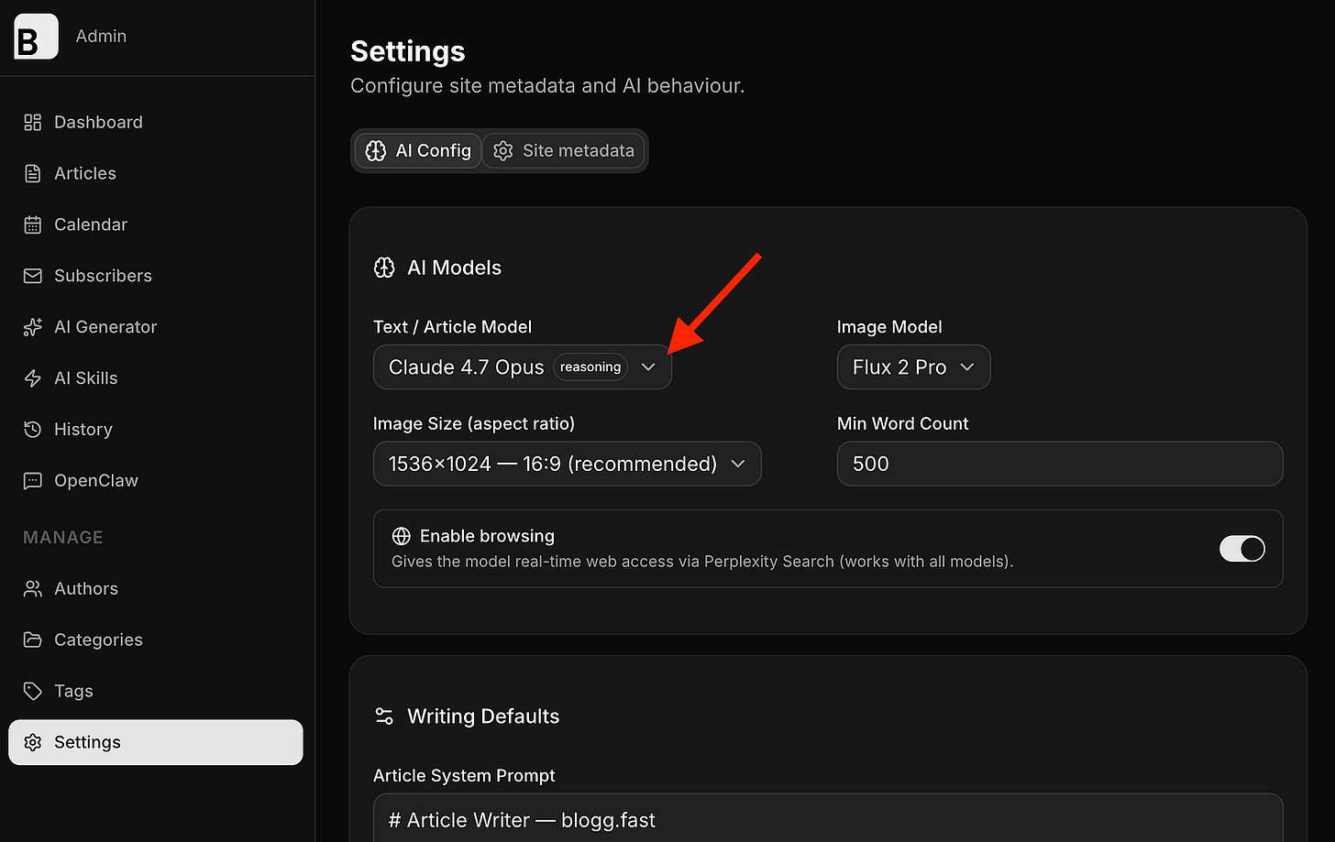Select the Settings sidebar item

(156, 742)
